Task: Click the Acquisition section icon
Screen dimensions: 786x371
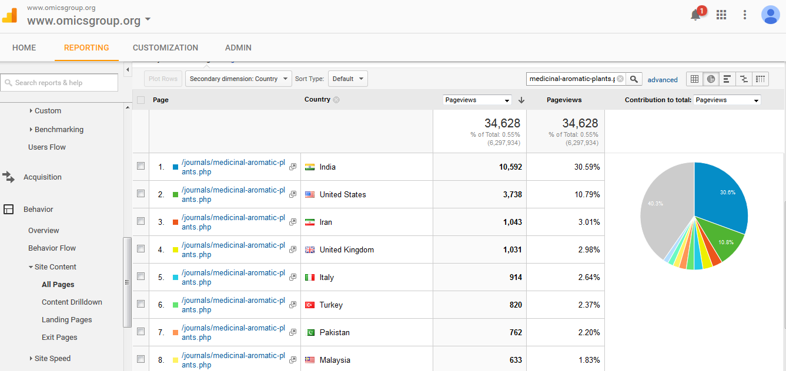Action: tap(8, 177)
